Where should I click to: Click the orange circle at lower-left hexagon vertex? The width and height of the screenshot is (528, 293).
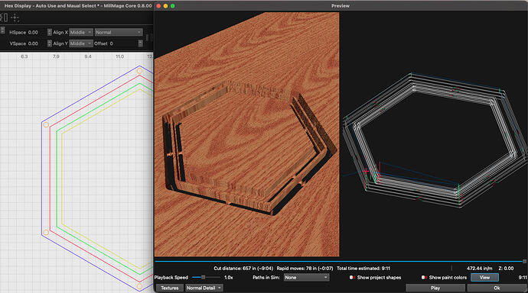click(46, 232)
